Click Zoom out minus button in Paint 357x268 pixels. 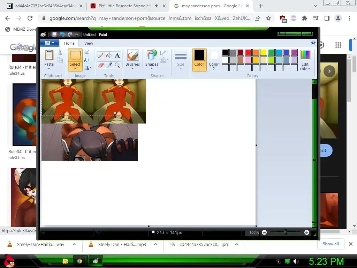click(264, 232)
